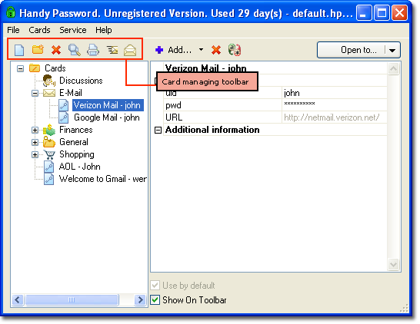Collapse the Cards root node
The image size is (420, 324).
tap(20, 68)
